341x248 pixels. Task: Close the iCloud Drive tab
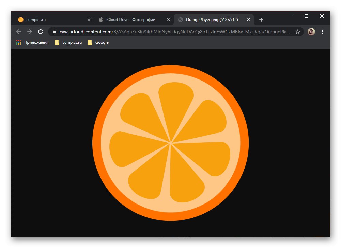(x=169, y=20)
